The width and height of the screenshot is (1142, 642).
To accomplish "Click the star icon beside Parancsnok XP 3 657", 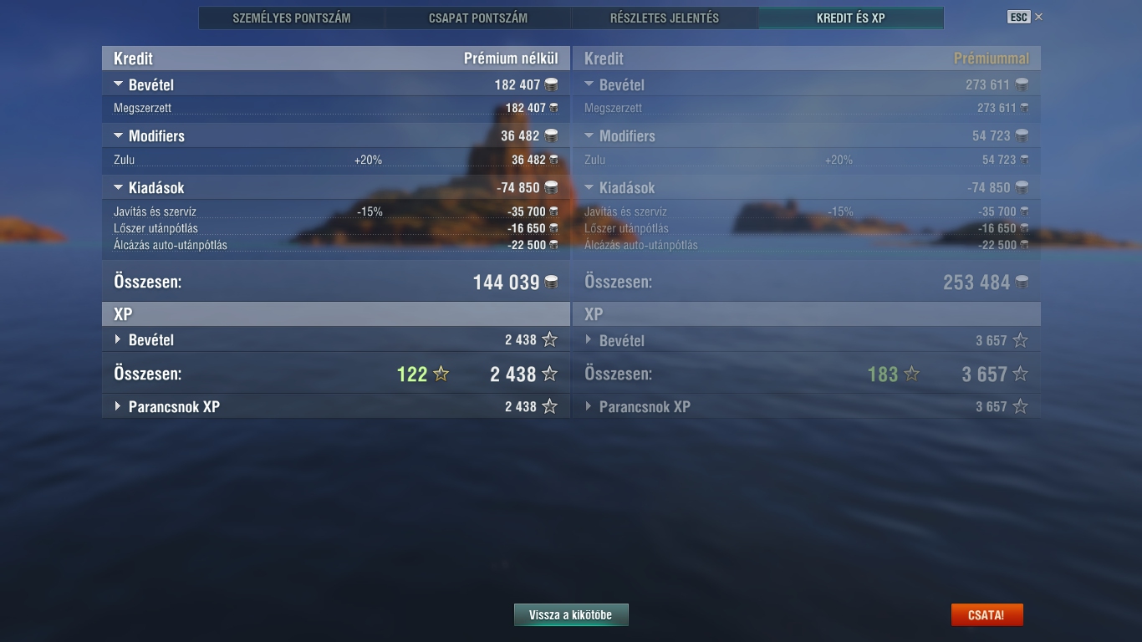I will point(1020,407).
